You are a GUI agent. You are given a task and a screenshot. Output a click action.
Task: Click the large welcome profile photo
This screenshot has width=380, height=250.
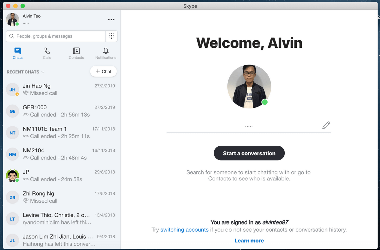click(249, 87)
